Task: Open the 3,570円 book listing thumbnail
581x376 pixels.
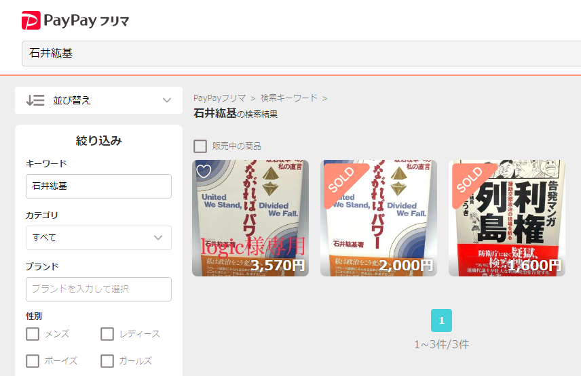Action: [x=250, y=218]
